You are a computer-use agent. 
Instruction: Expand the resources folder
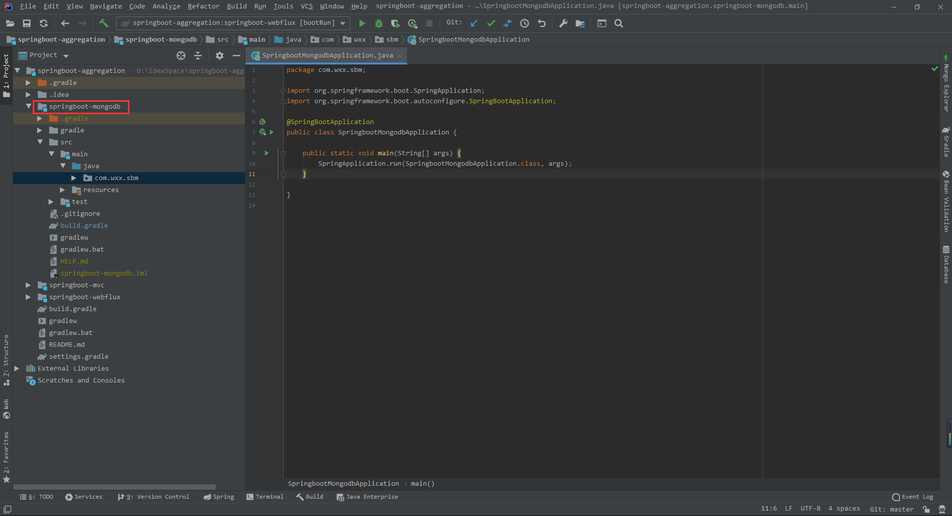pyautogui.click(x=62, y=190)
